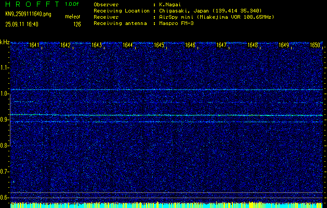
Task: Click the 1641 time marker
Action: pyautogui.click(x=34, y=45)
